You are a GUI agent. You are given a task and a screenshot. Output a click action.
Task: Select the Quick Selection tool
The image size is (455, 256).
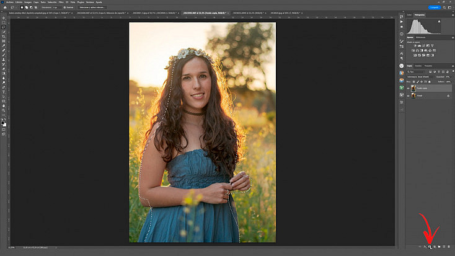click(x=4, y=32)
